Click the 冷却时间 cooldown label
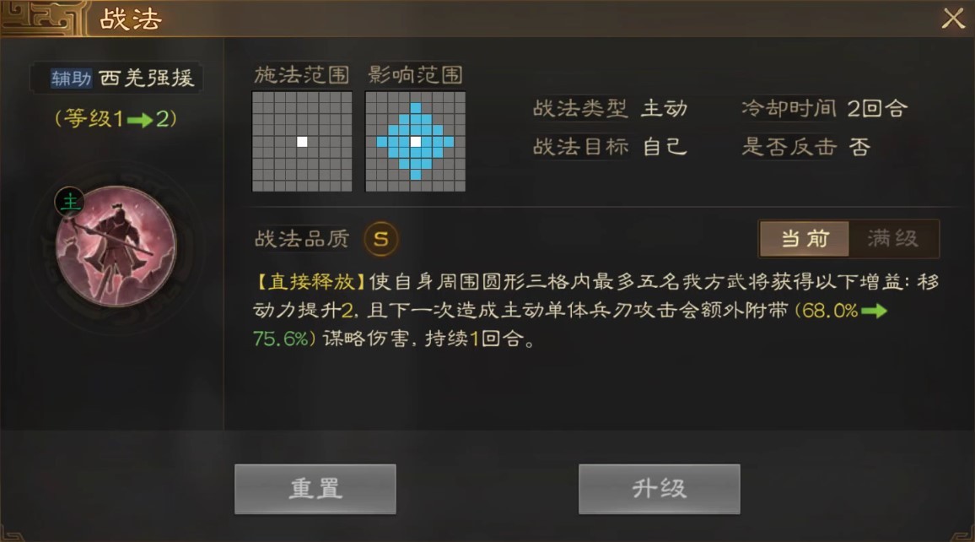Screen dimensions: 975x542 pos(789,108)
